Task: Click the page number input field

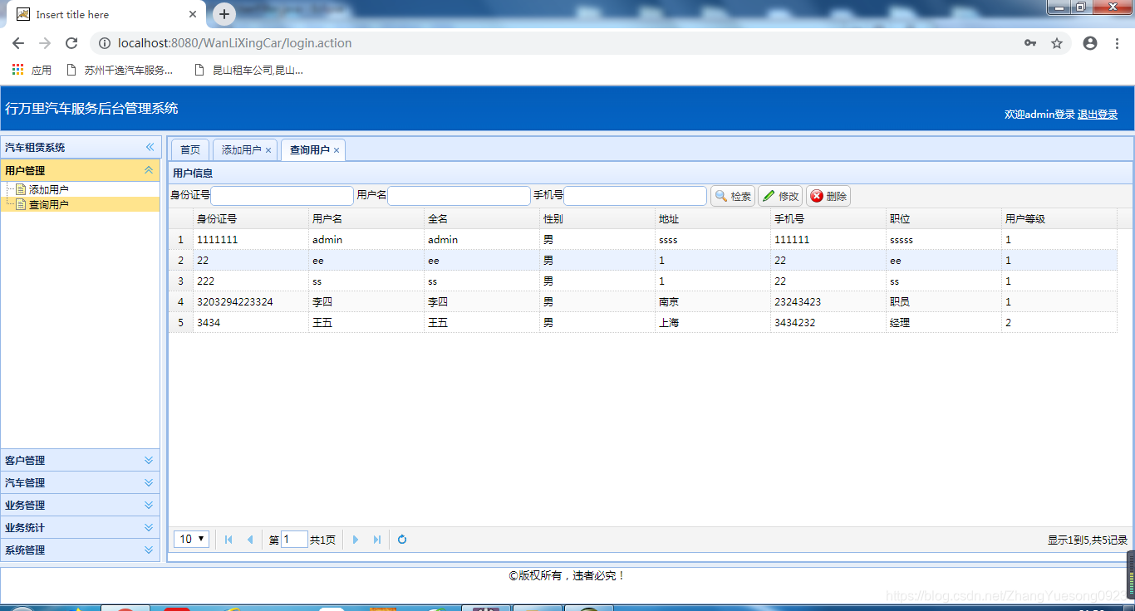Action: click(x=294, y=540)
